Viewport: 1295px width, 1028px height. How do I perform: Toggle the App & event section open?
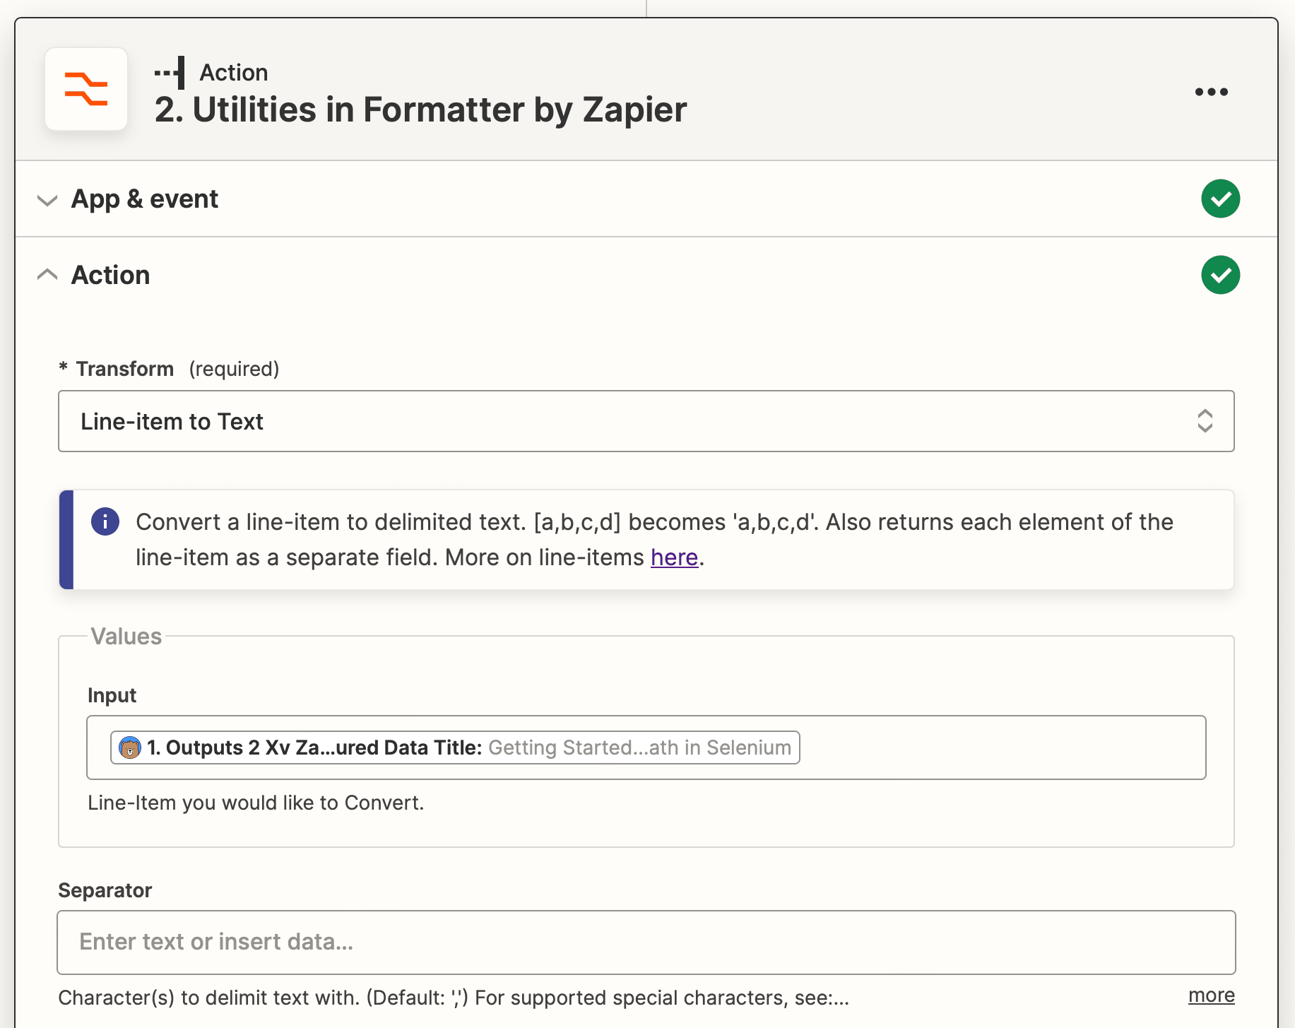(47, 201)
